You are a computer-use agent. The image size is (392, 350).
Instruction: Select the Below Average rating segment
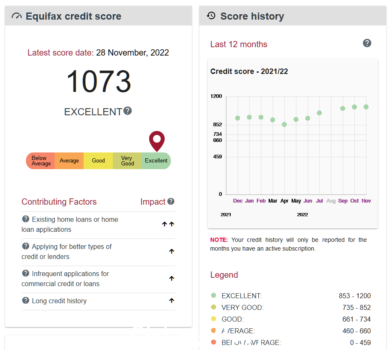41,161
